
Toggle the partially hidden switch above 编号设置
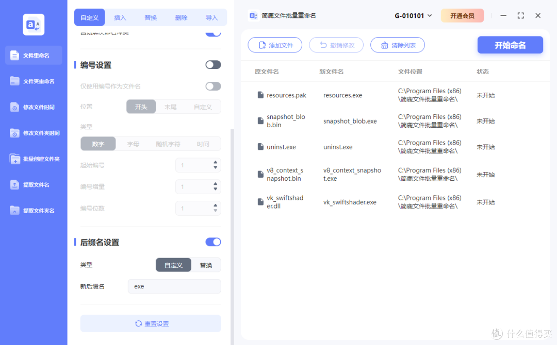coord(213,33)
